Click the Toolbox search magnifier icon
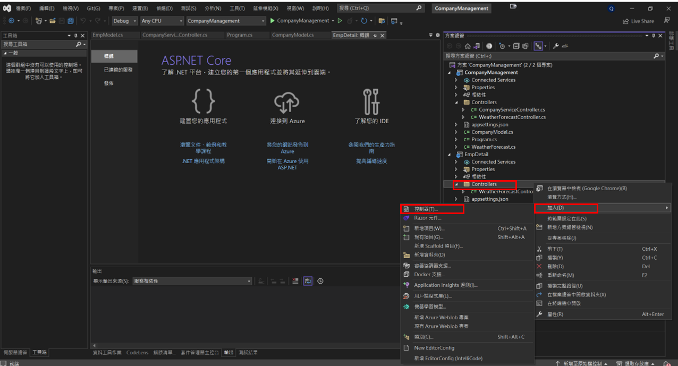Screen dimensions: 678x366 [x=79, y=44]
